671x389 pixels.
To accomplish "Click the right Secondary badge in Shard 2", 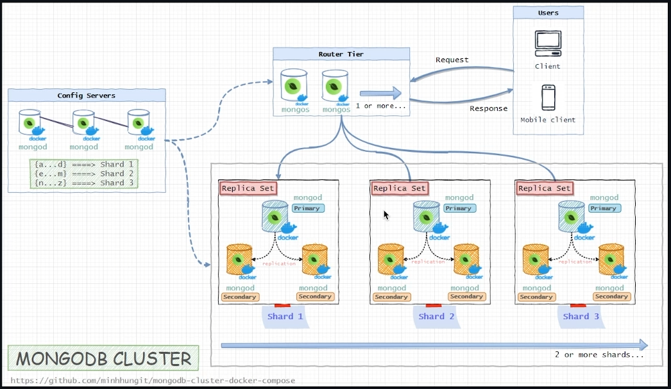I will 467,296.
